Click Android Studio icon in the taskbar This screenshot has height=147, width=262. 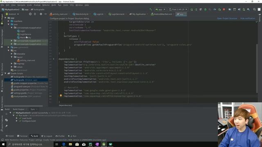(104, 144)
